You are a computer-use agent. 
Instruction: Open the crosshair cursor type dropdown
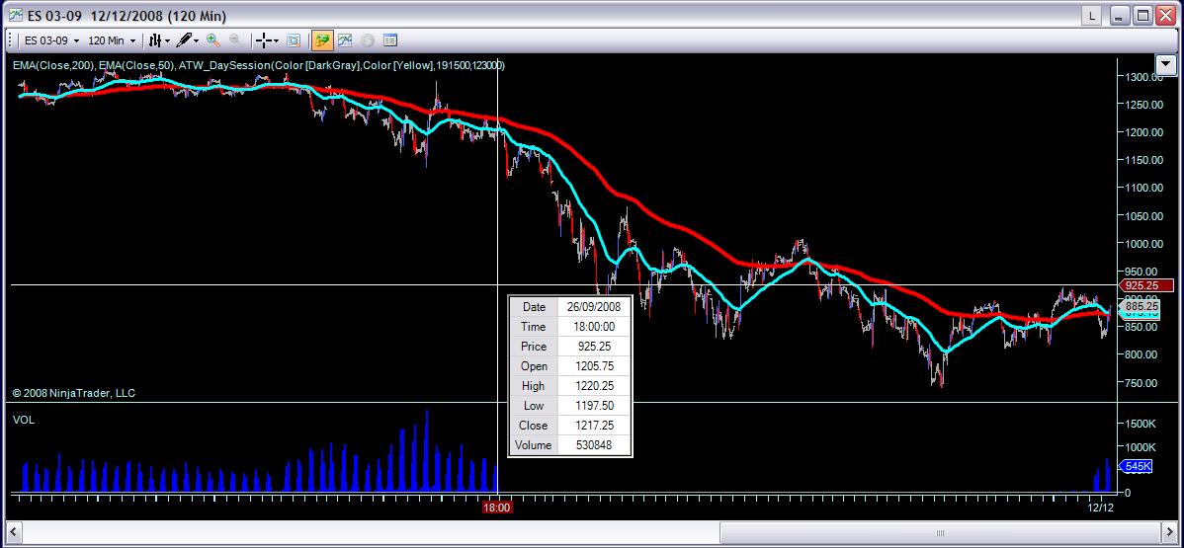tap(267, 40)
